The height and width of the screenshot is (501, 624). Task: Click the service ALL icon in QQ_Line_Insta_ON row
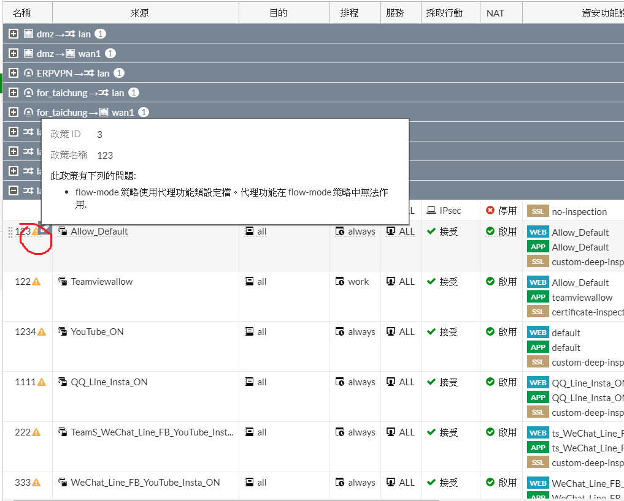[x=391, y=382]
